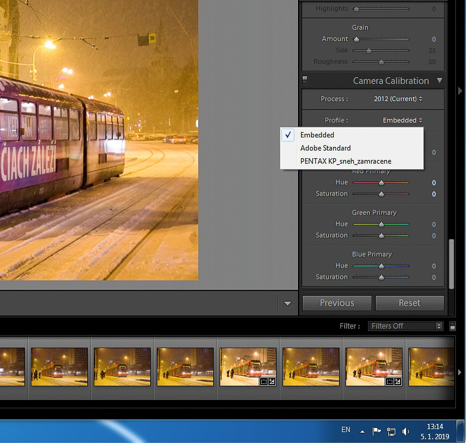
Task: Adjust Red Primary Hue slider
Action: coord(381,182)
